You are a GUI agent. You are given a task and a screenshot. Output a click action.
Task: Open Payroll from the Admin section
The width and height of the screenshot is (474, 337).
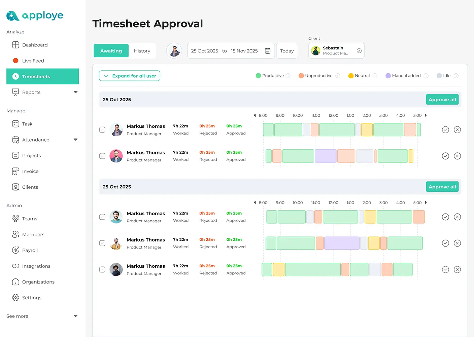(29, 250)
